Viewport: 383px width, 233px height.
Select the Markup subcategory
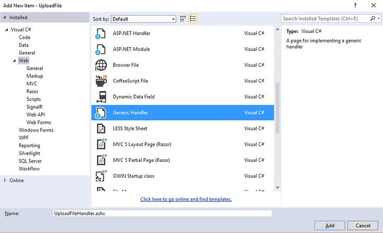click(x=35, y=76)
